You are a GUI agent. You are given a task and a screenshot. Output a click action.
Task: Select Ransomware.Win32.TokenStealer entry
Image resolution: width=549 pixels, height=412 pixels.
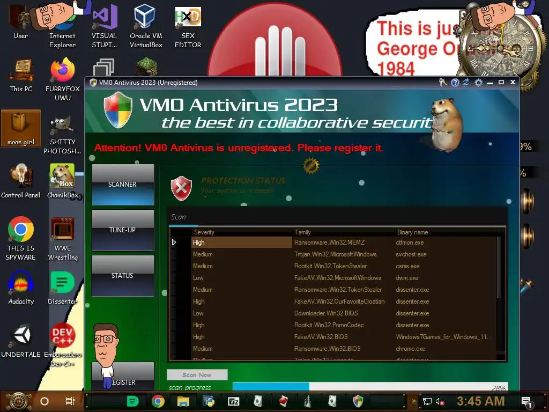(x=338, y=290)
